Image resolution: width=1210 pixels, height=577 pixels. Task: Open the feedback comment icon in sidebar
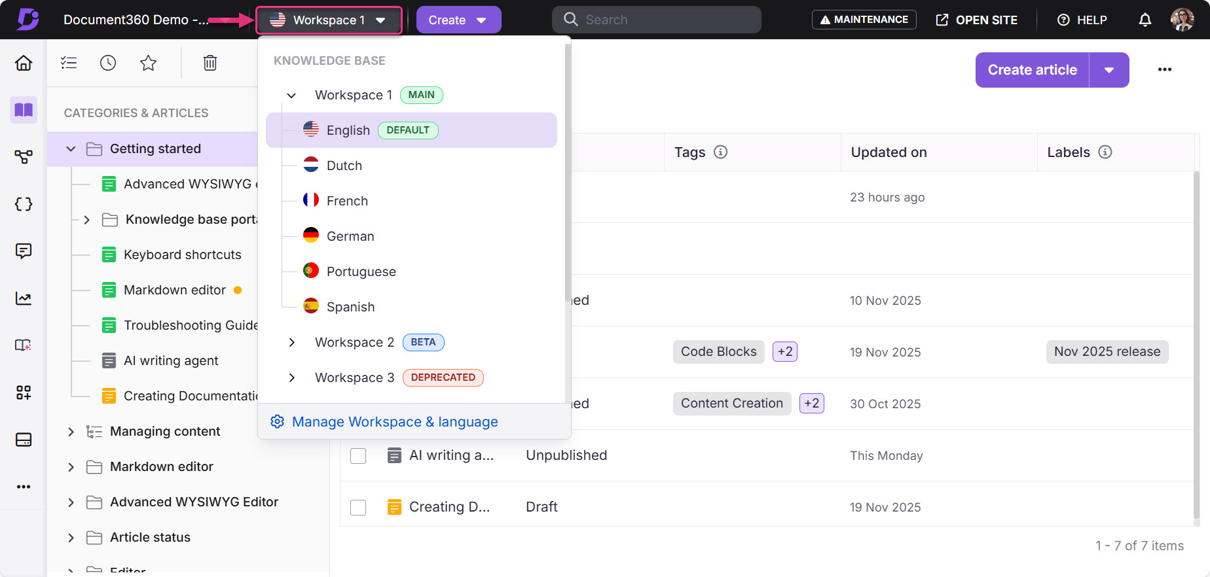(x=24, y=251)
